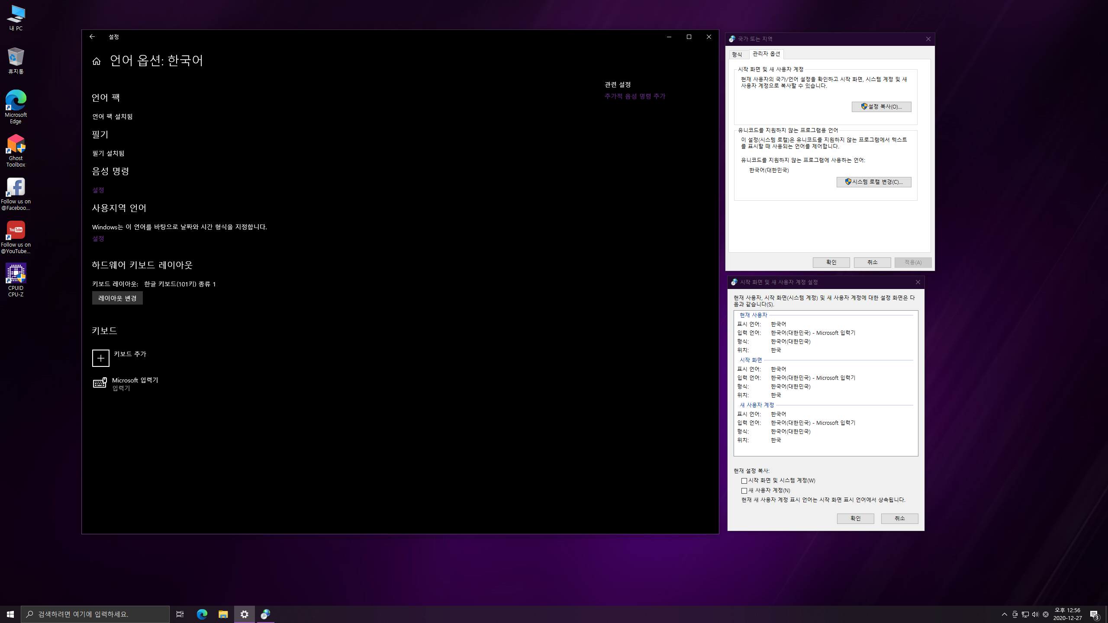Select the 관리자 옵션 tab
Image resolution: width=1108 pixels, height=623 pixels.
[x=766, y=54]
